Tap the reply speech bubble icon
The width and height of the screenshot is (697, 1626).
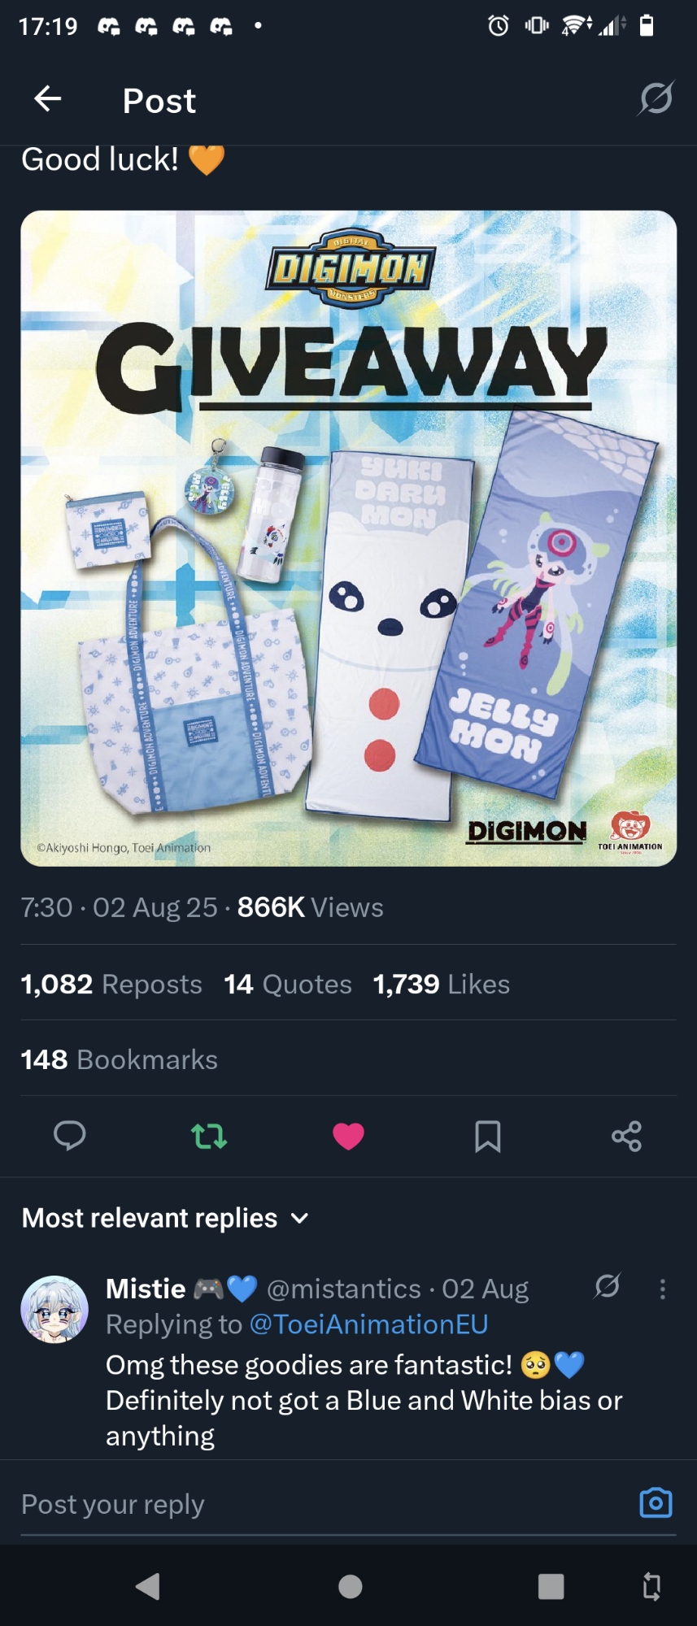(x=69, y=1135)
